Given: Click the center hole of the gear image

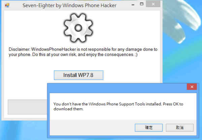Looking at the screenshot, I should 78,28.
